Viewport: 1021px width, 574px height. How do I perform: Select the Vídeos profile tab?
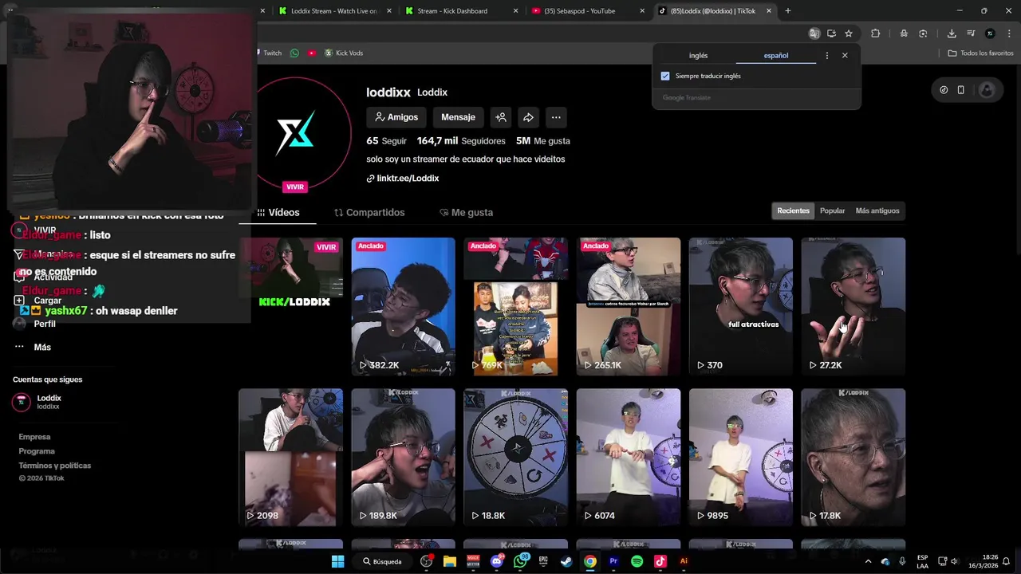278,213
